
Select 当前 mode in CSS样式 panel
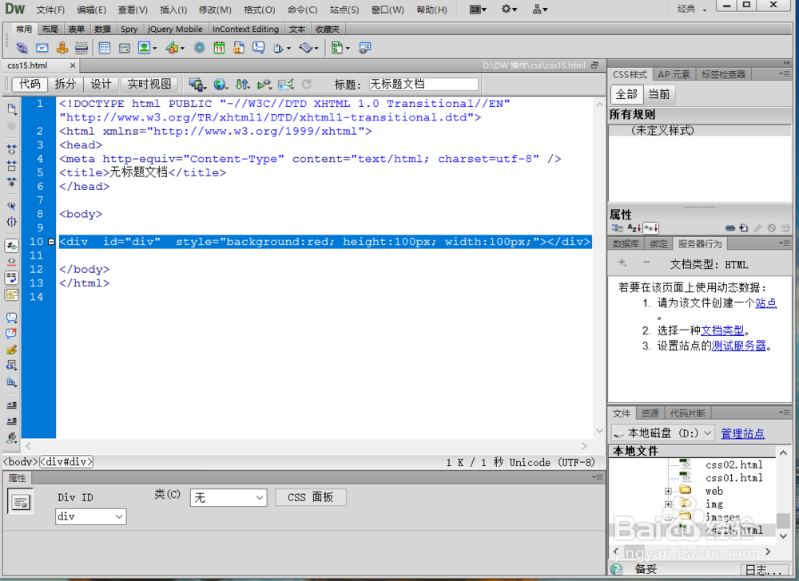(x=659, y=93)
